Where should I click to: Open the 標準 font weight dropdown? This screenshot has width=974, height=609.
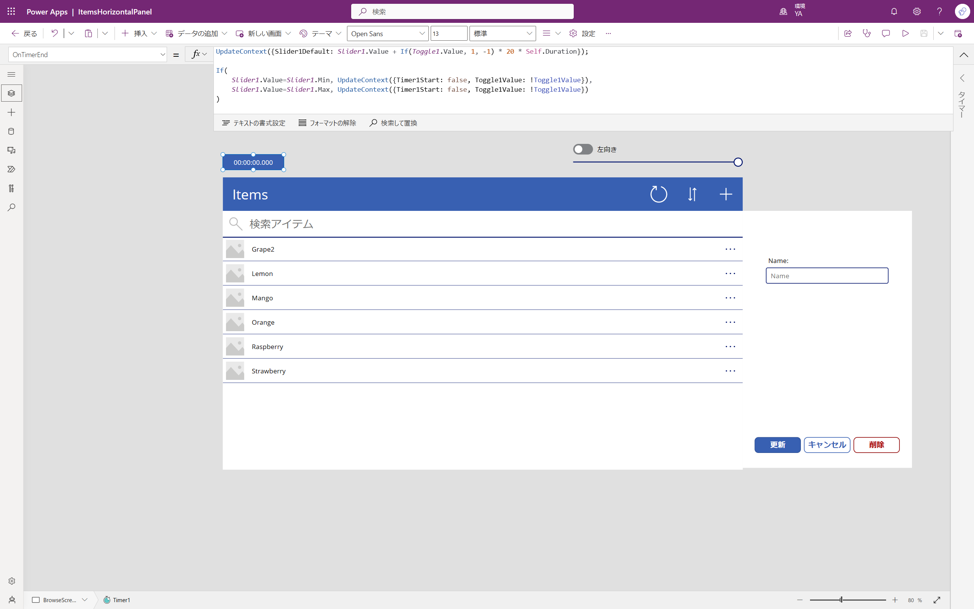tap(502, 33)
